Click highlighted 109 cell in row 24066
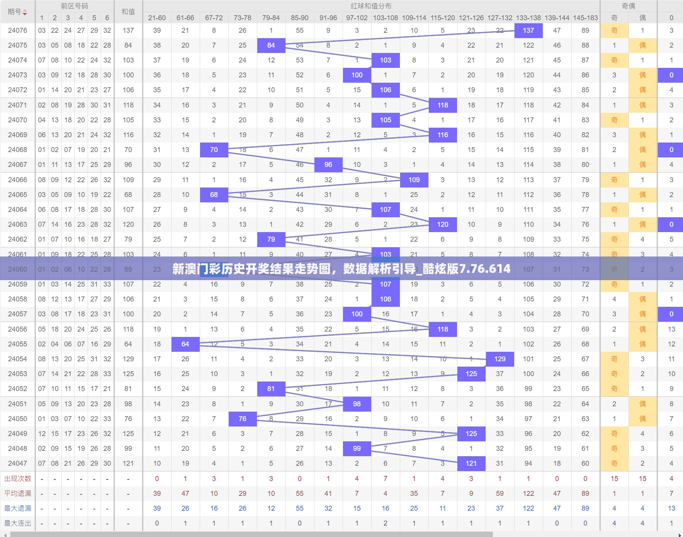683x537 pixels. 414,180
